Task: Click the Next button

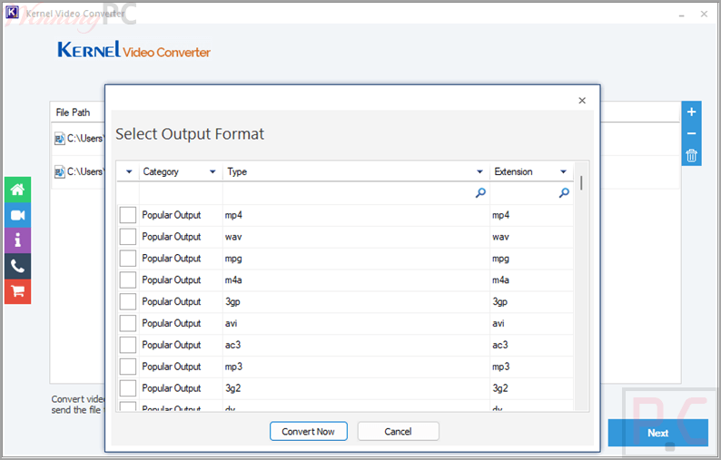Action: click(658, 433)
